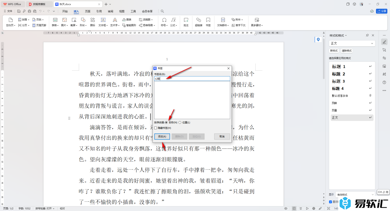Open the File menu
The width and height of the screenshot is (390, 211).
pyautogui.click(x=8, y=11)
